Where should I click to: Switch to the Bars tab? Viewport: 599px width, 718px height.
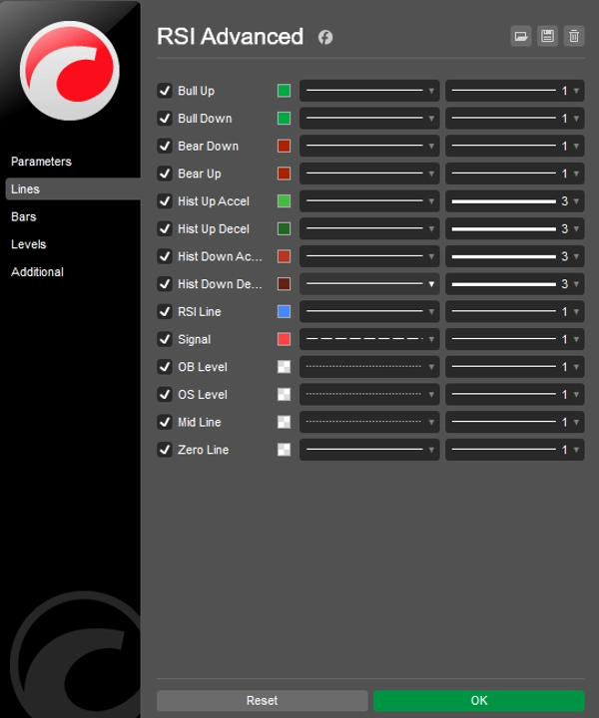coord(23,216)
